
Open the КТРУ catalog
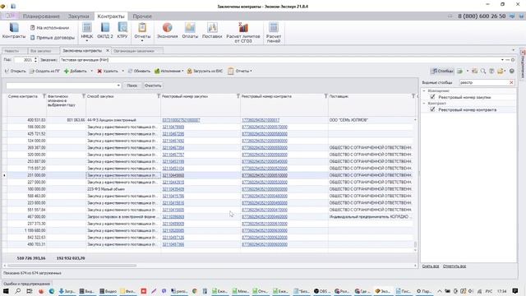[x=122, y=31]
